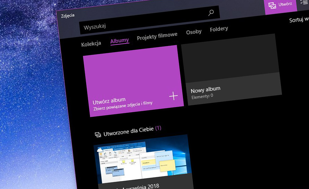Click the Elementy: 0 text
Viewport: 309px width, 189px height.
[202, 97]
